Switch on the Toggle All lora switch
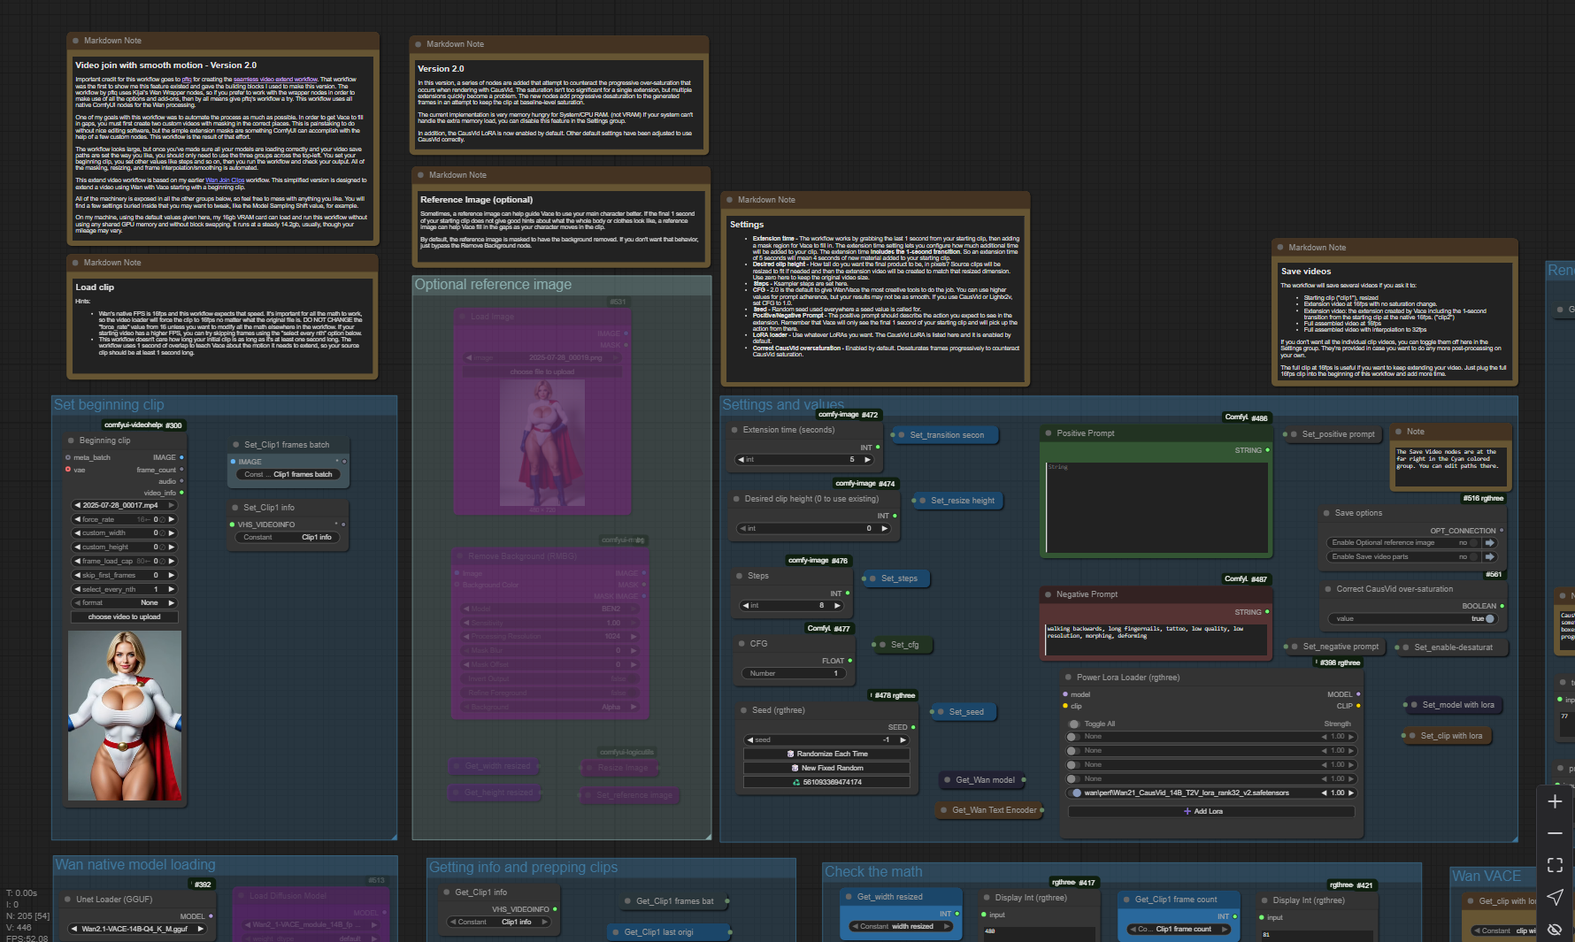This screenshot has width=1575, height=942. [x=1074, y=724]
